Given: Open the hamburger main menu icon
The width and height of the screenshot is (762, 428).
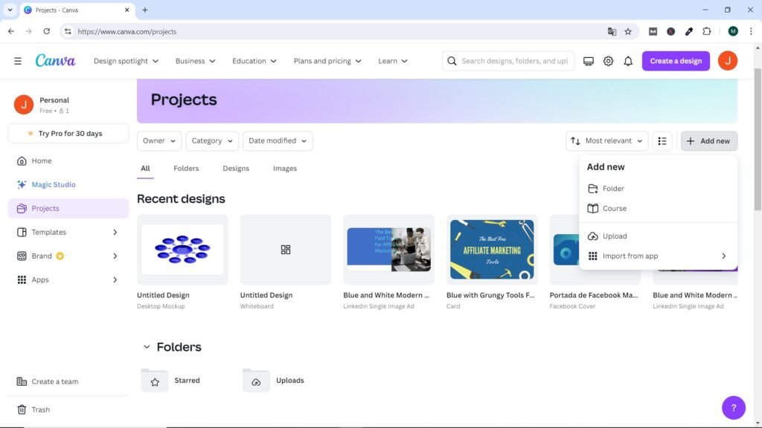Looking at the screenshot, I should (18, 61).
